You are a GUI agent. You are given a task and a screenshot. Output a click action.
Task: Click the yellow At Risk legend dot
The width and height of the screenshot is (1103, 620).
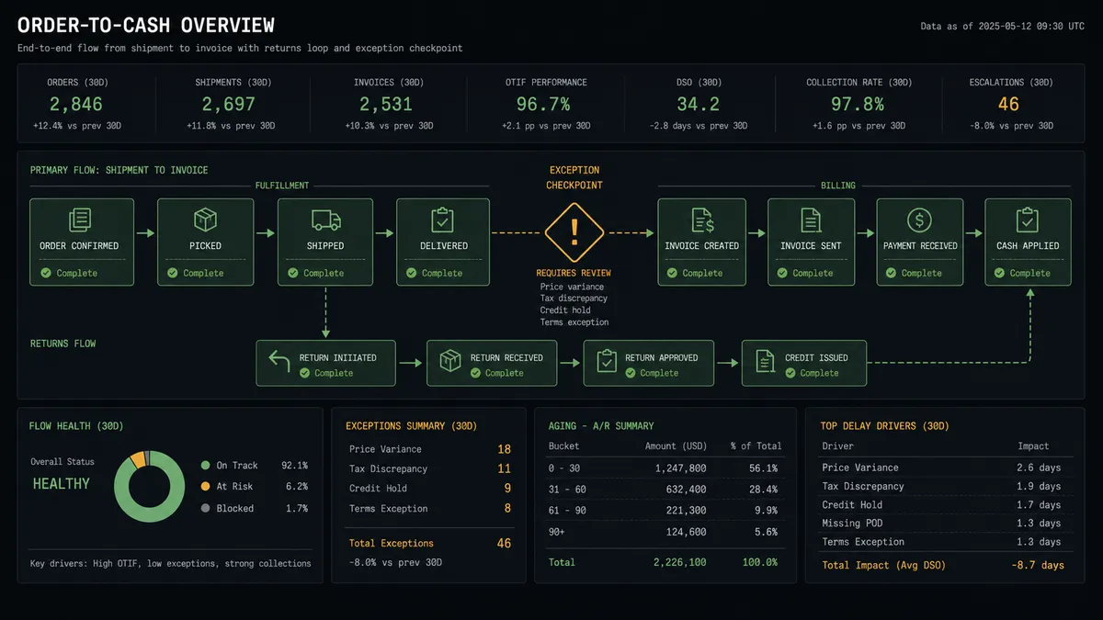tap(205, 487)
